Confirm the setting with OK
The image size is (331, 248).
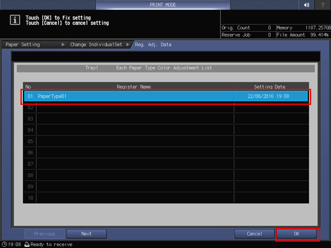click(x=296, y=234)
